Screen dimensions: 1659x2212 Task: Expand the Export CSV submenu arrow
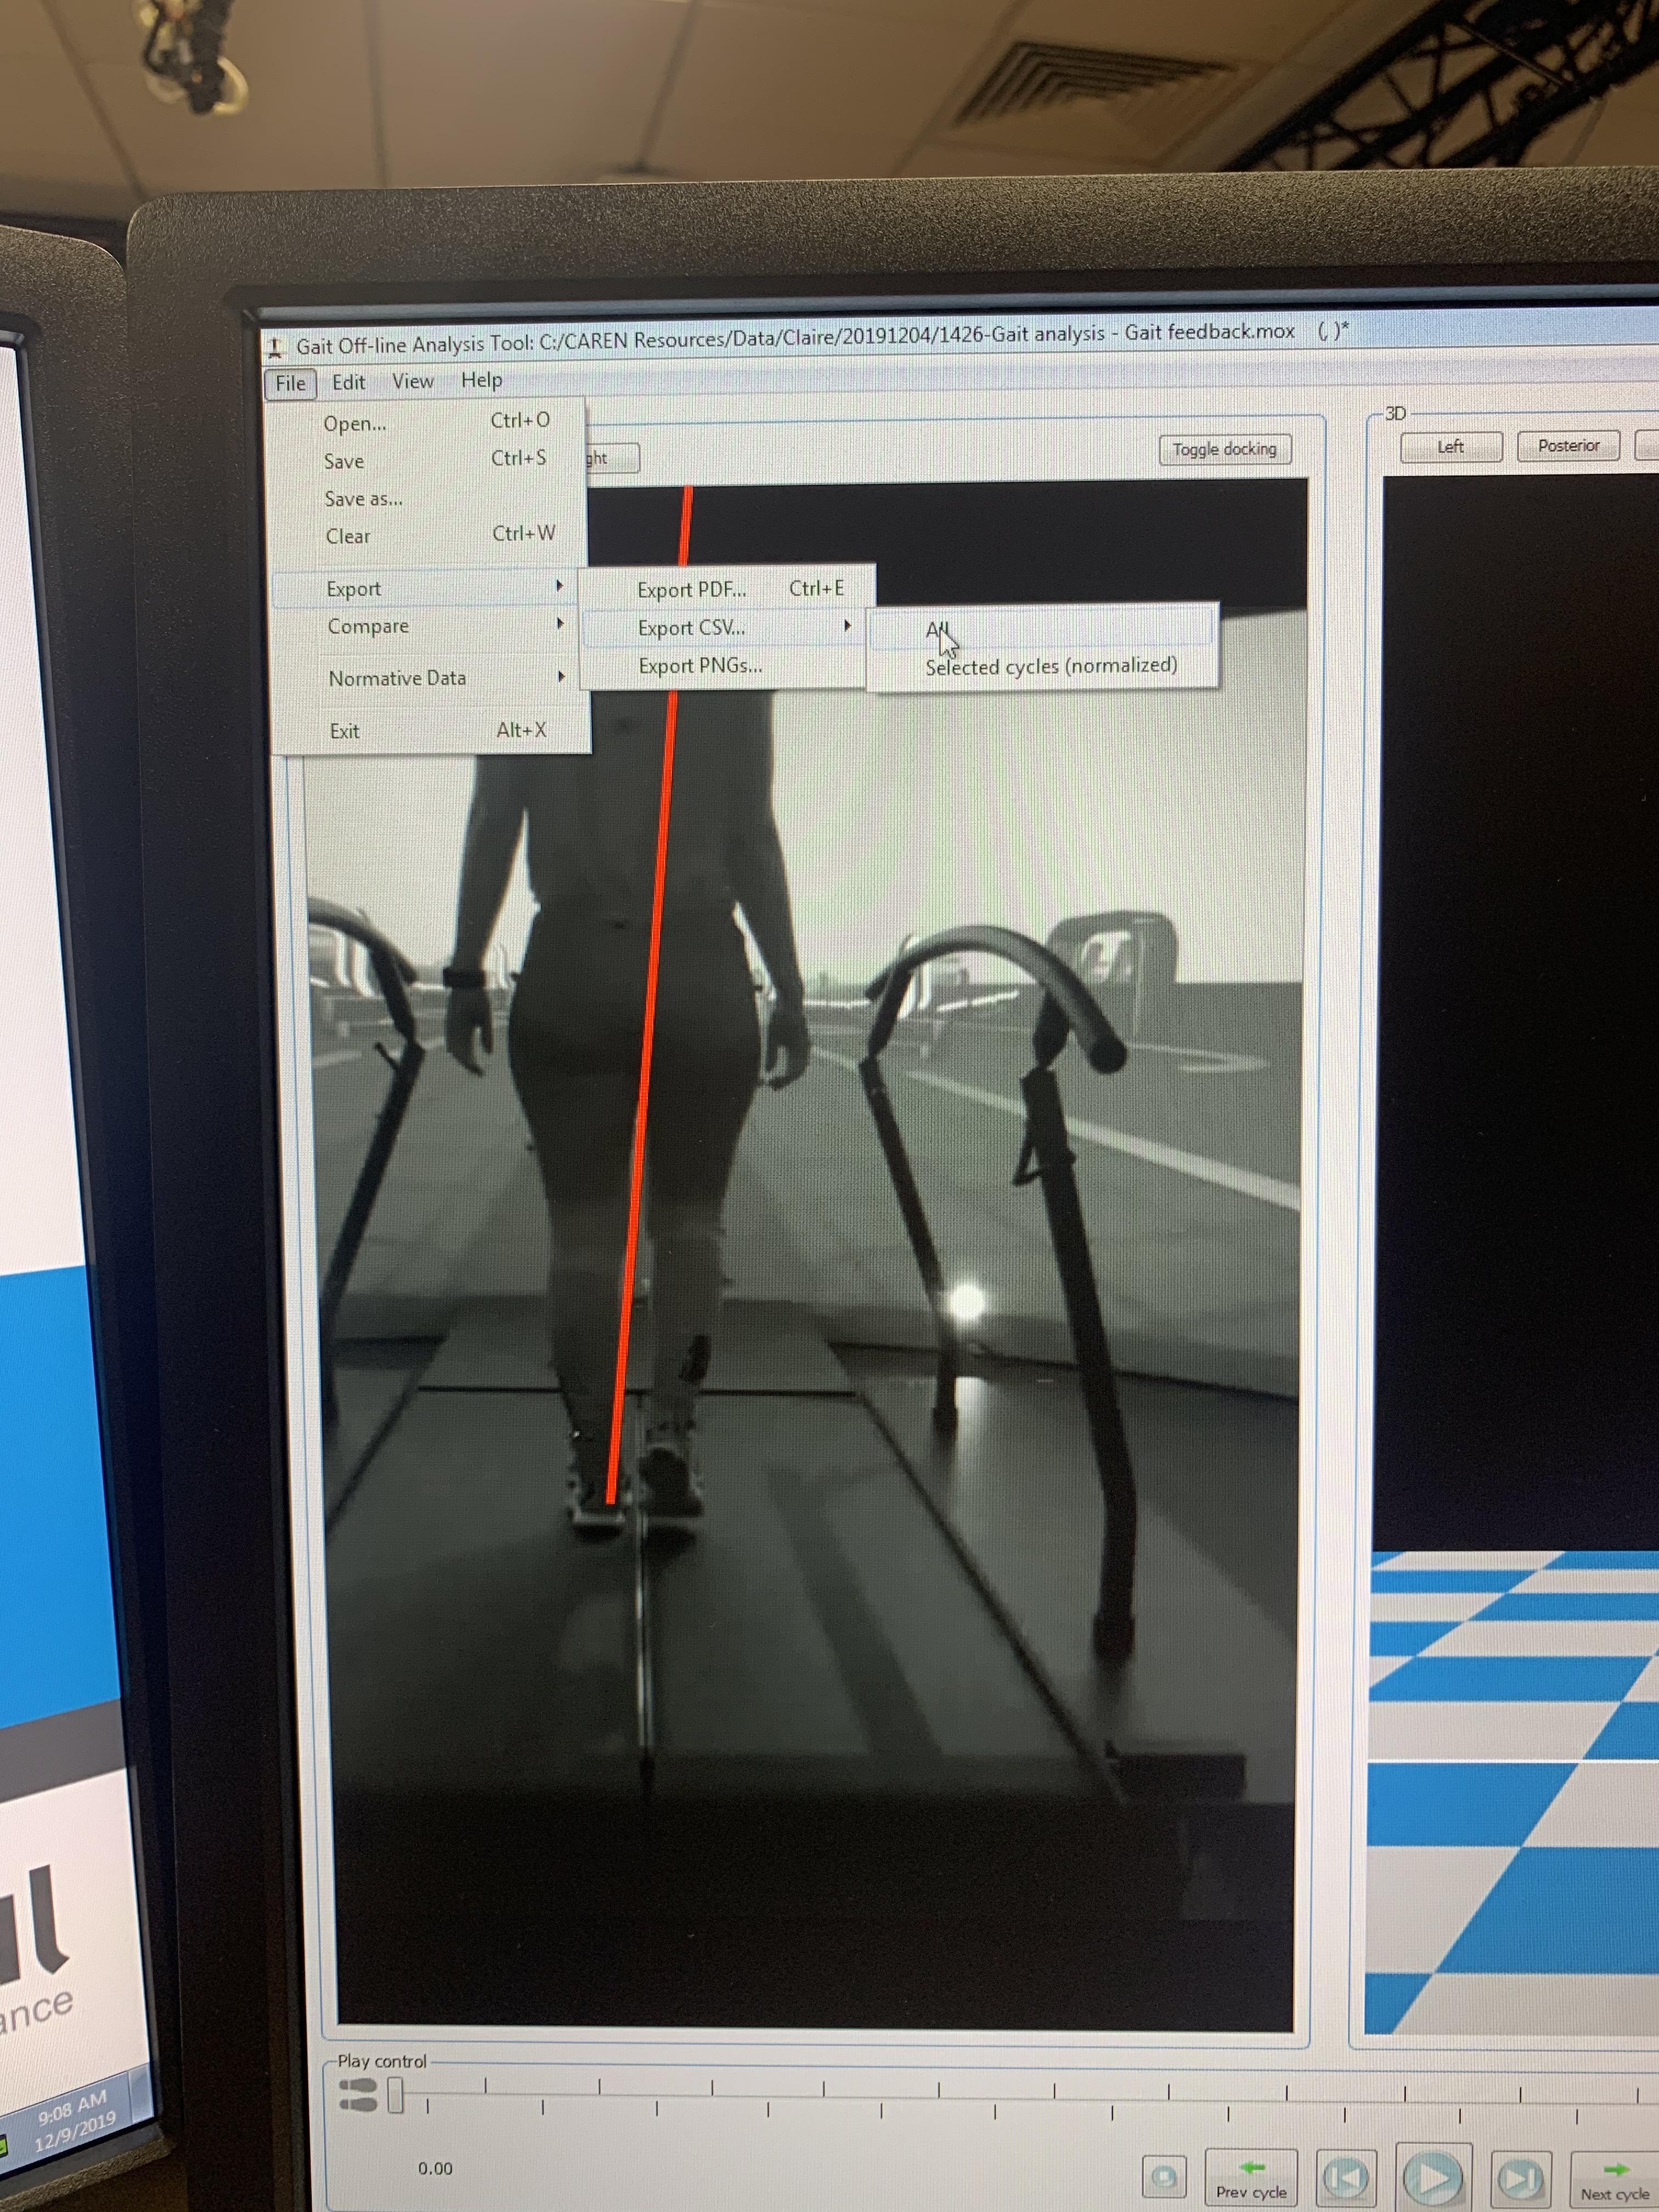tap(847, 626)
